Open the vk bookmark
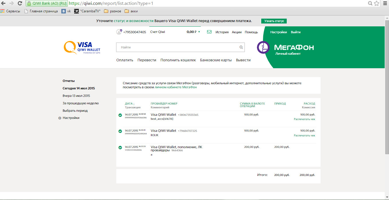 point(66,11)
